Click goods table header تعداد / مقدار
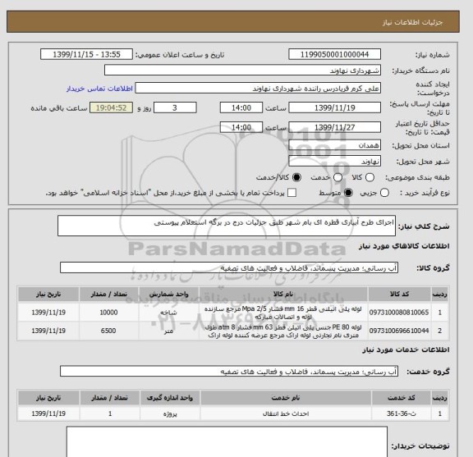This screenshot has height=457, width=473. click(108, 294)
